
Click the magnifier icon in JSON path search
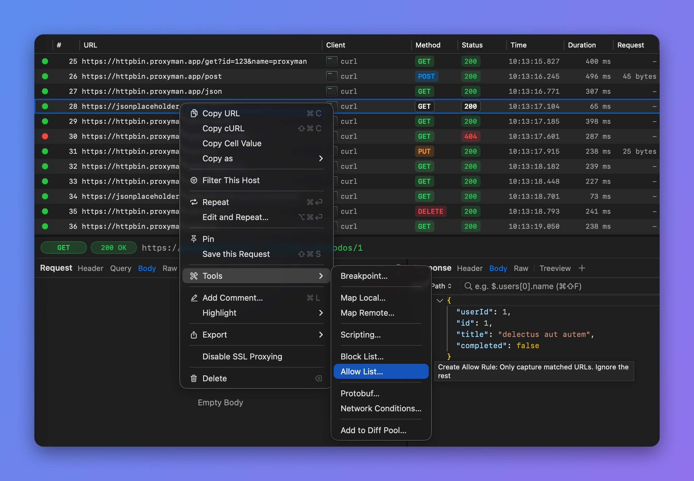(x=468, y=286)
